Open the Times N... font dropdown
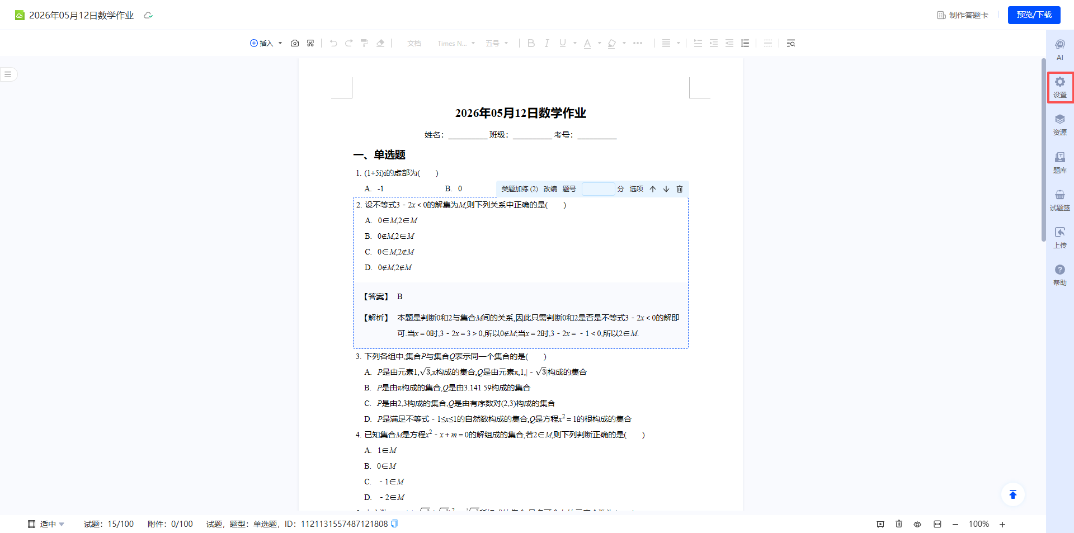The image size is (1074, 533). tap(456, 43)
